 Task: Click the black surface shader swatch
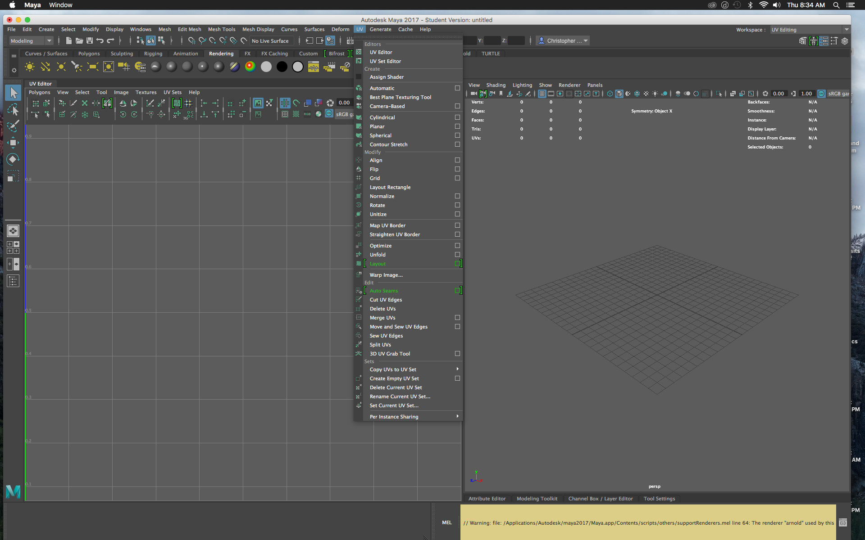282,67
